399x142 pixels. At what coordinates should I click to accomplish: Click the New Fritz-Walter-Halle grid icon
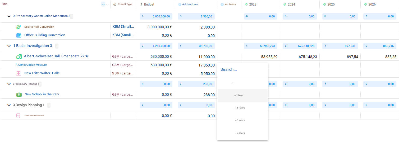pos(19,73)
